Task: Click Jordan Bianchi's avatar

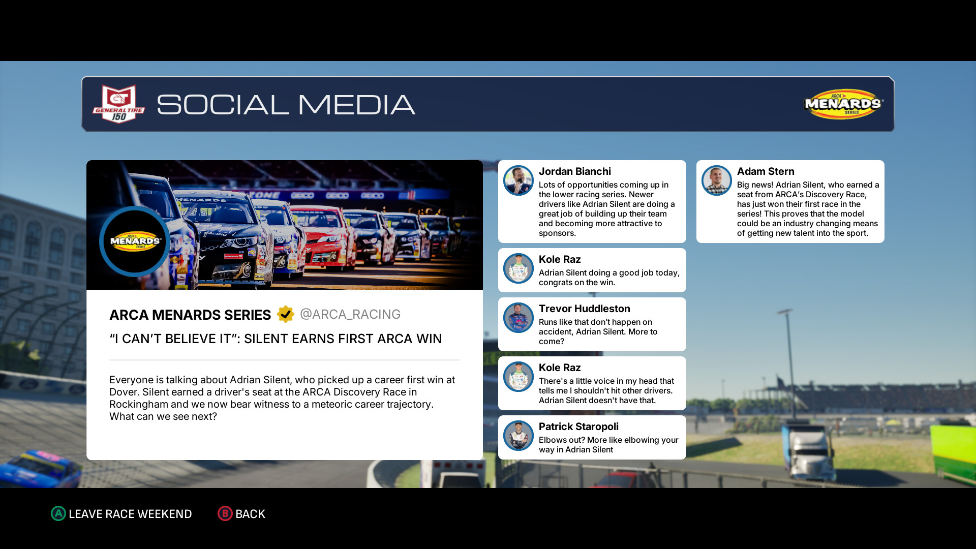Action: 518,180
